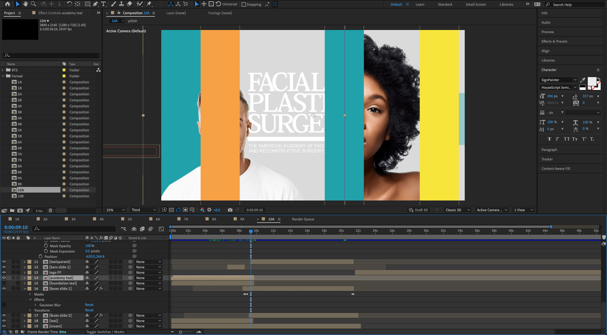Select the Rectangle shape tool
Image resolution: width=607 pixels, height=335 pixels.
88,4
